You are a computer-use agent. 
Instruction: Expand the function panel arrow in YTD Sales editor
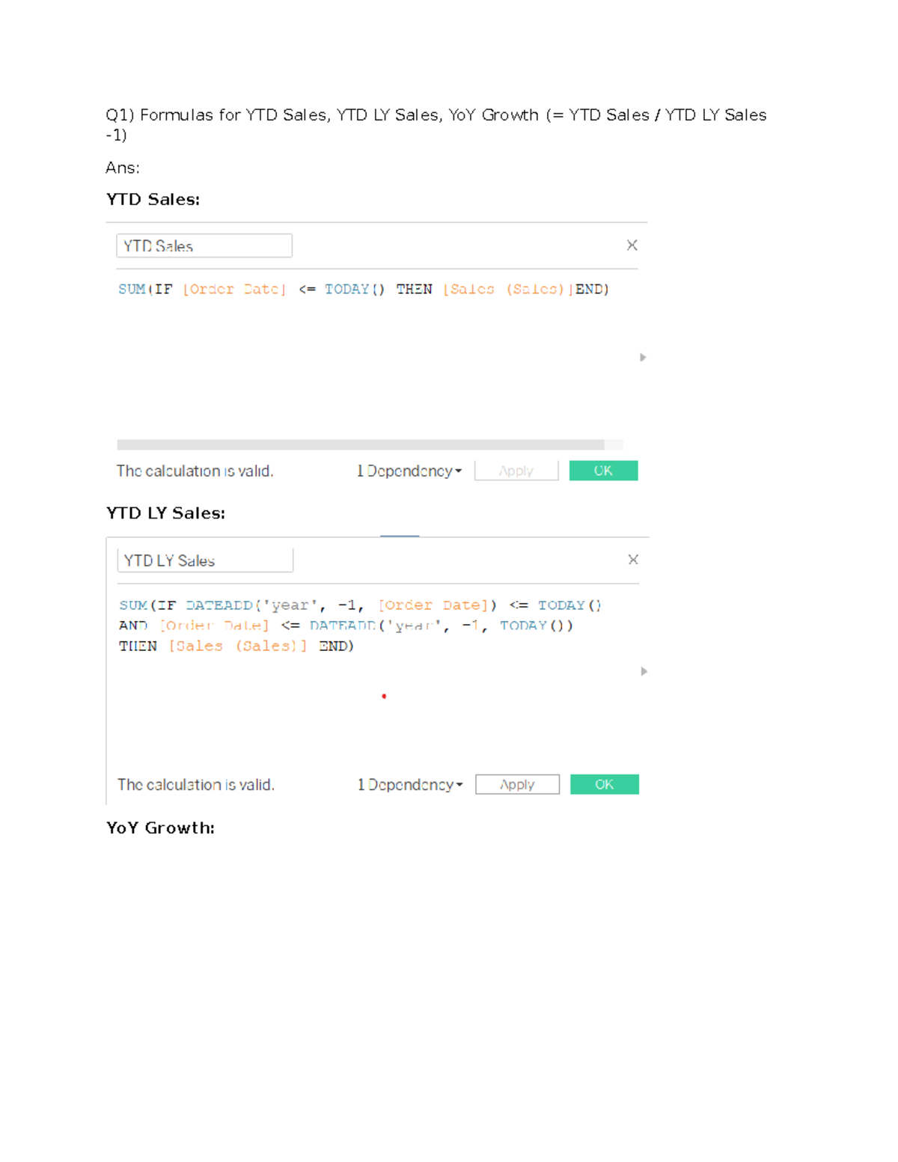click(643, 358)
